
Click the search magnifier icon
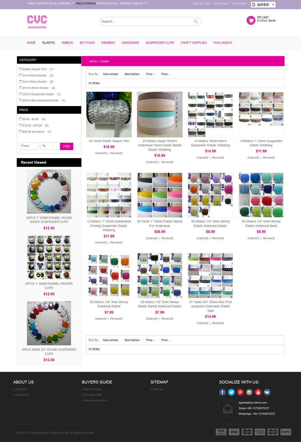(x=196, y=21)
